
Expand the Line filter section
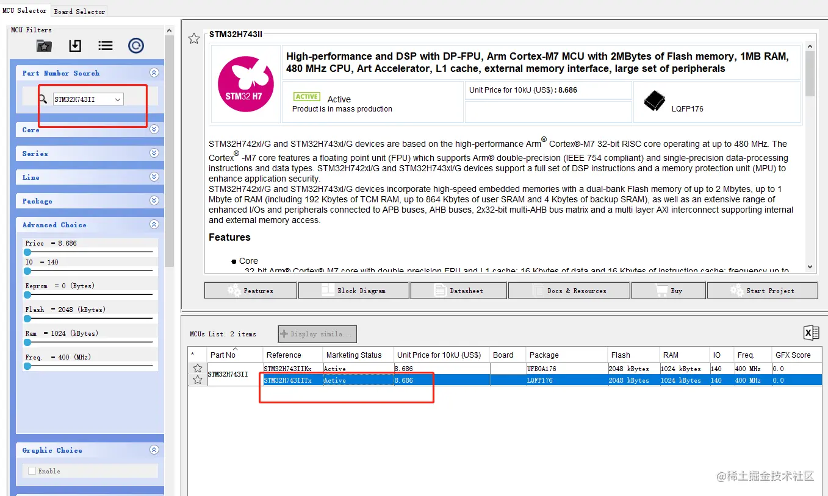click(154, 177)
